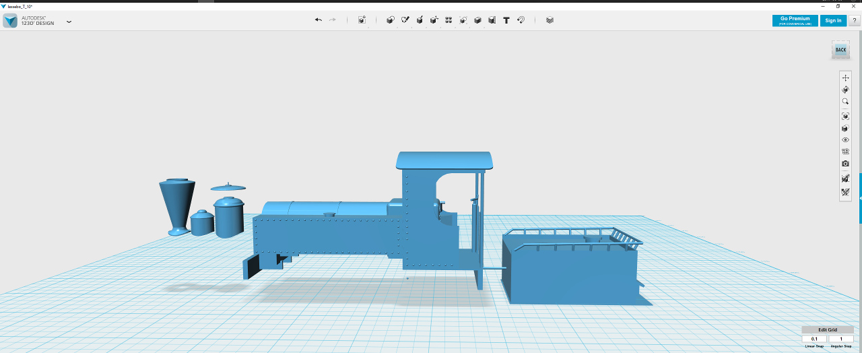Activate the Orbit navigation tool

(x=846, y=90)
